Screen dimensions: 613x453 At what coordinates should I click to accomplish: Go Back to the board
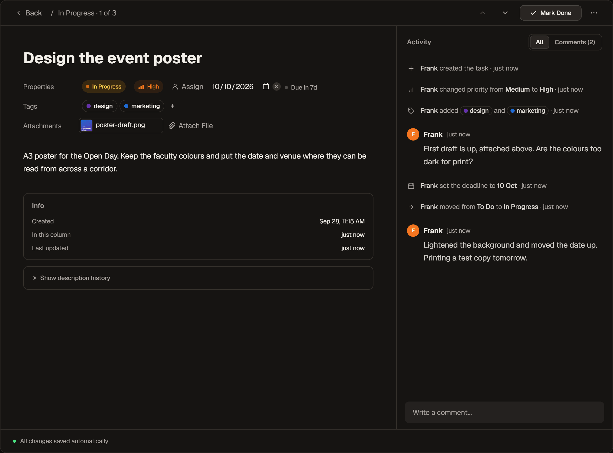pos(30,13)
